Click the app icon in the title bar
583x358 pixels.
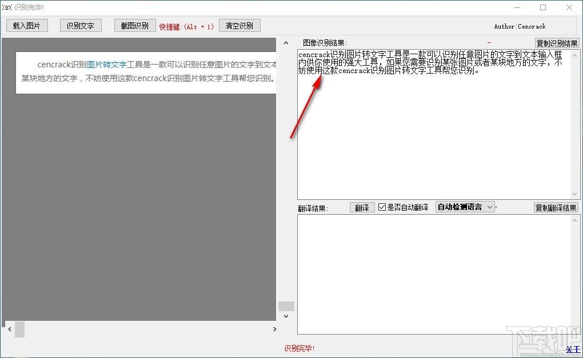[7, 7]
